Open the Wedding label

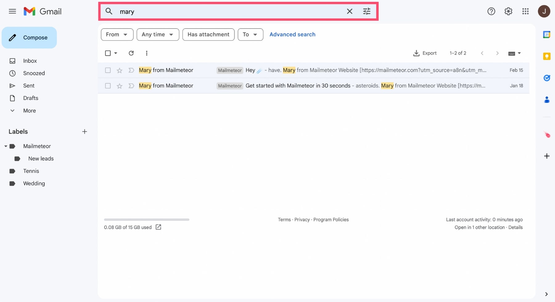tap(34, 183)
